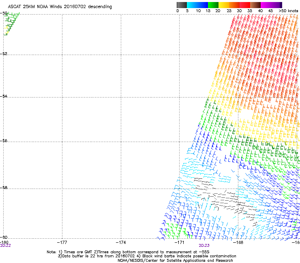The image size is (300, 263).
Task: Click the cyan-blue 5-15 knots color segment
Action: [197, 5]
